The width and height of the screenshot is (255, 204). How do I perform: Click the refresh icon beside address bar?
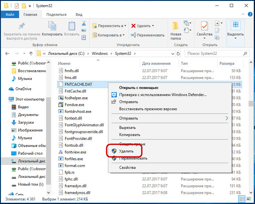(x=178, y=53)
